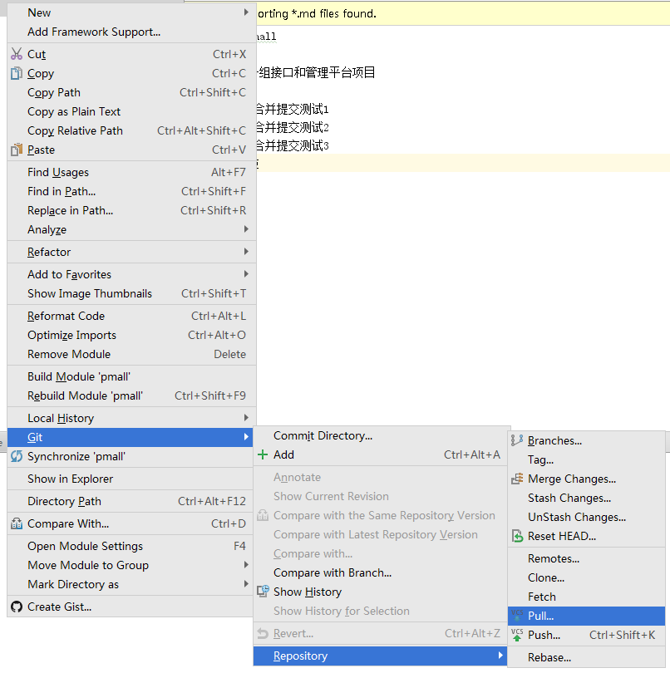Select Compare with Branch

[x=381, y=572]
